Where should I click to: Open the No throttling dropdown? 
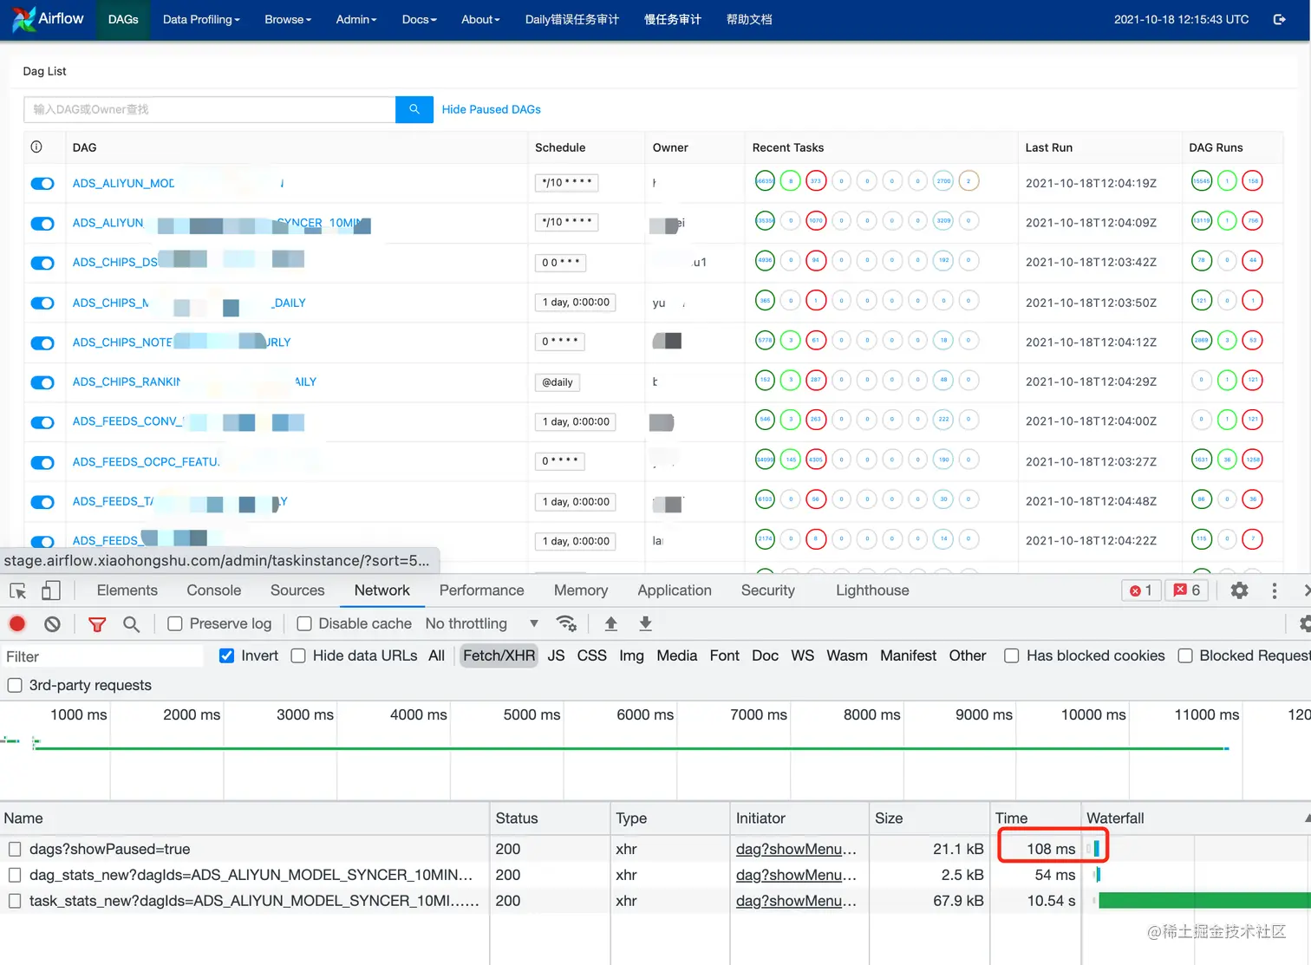[x=482, y=623]
